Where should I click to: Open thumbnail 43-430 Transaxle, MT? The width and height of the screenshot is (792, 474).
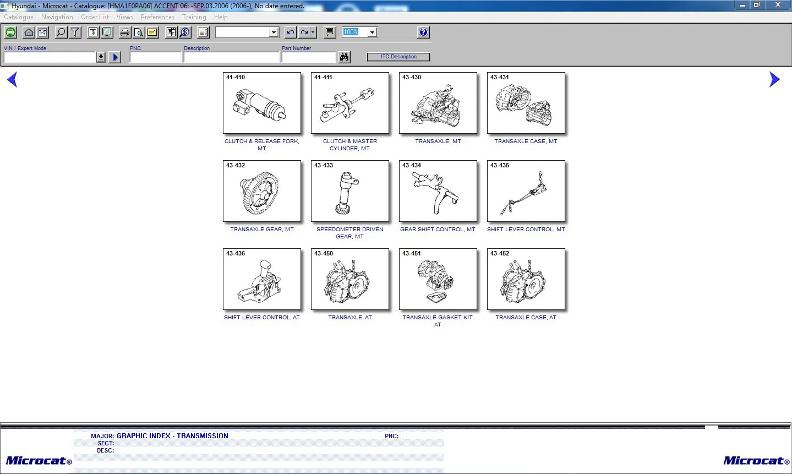pos(438,103)
